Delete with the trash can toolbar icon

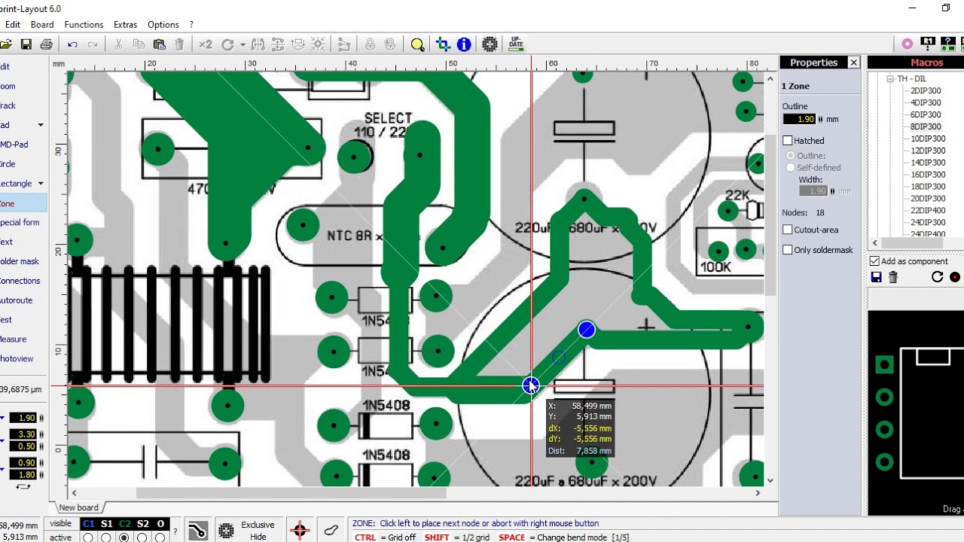tap(179, 44)
